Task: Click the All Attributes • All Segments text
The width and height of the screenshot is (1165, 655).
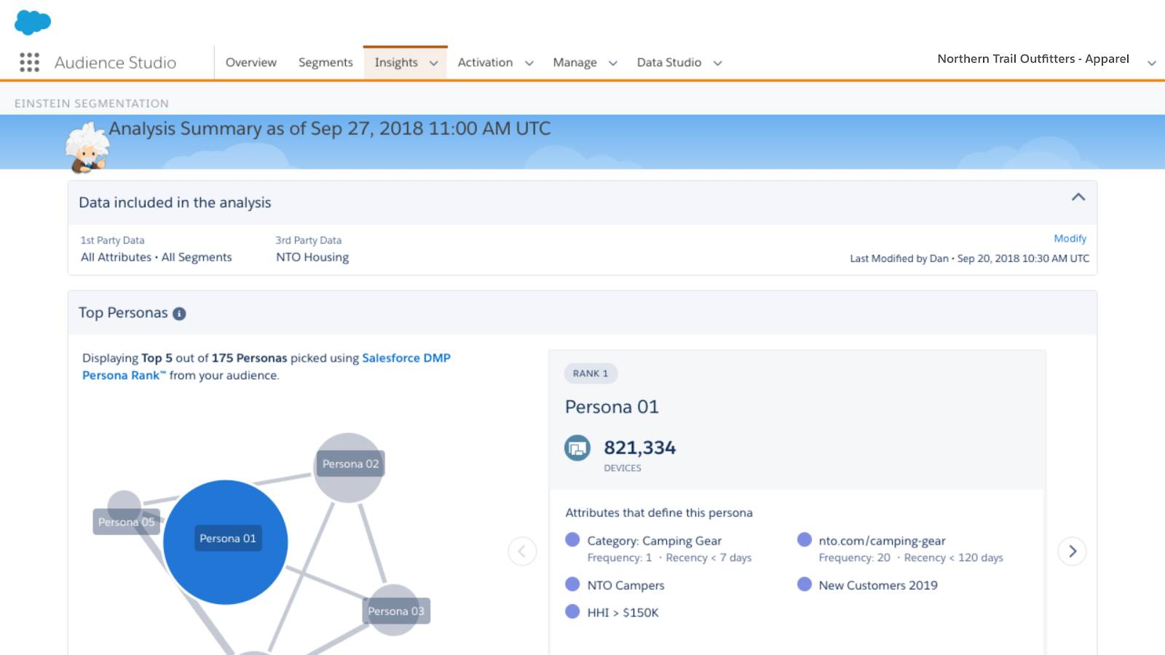Action: click(x=157, y=257)
